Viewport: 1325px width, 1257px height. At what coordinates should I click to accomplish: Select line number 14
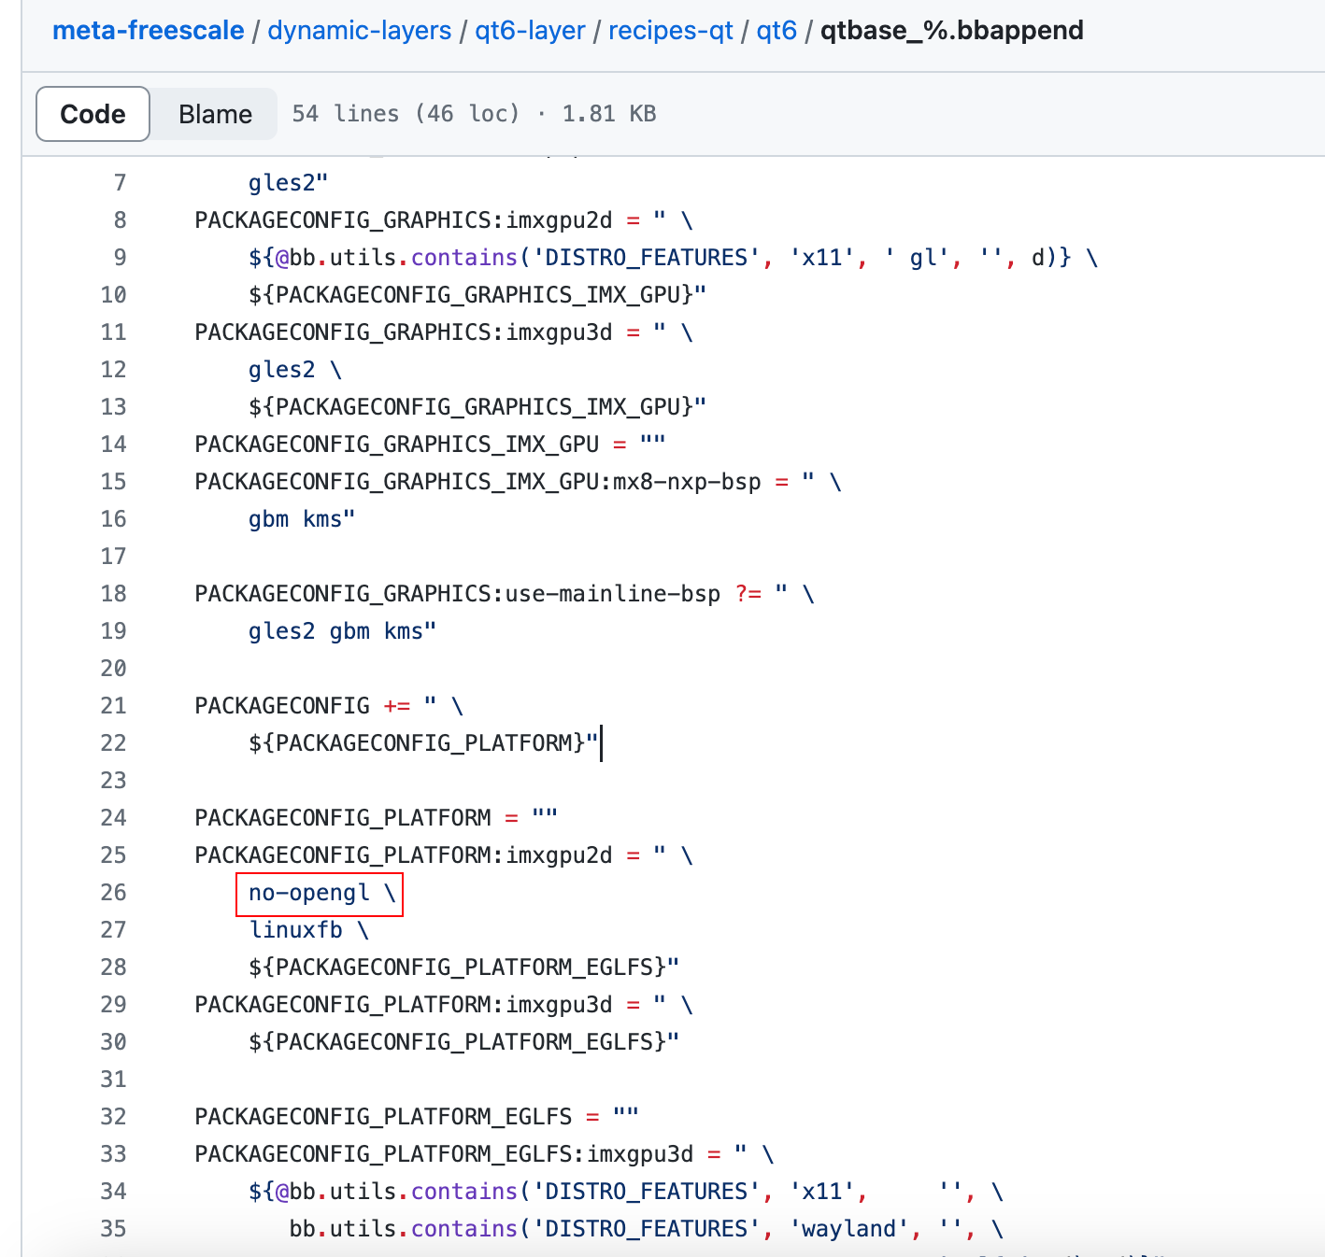point(113,445)
